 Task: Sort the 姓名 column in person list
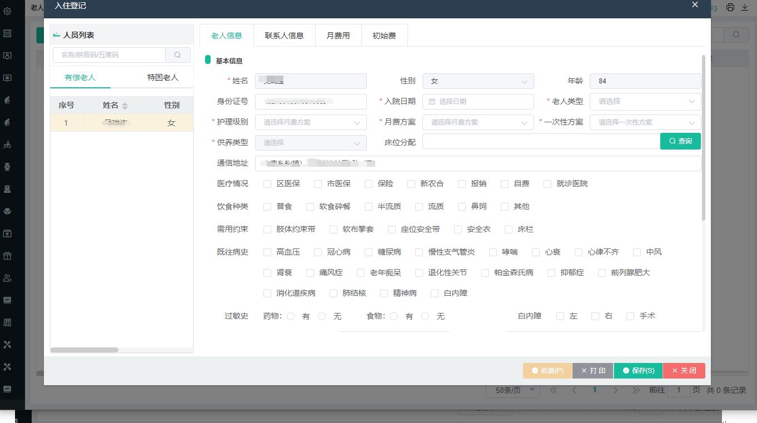tap(125, 106)
